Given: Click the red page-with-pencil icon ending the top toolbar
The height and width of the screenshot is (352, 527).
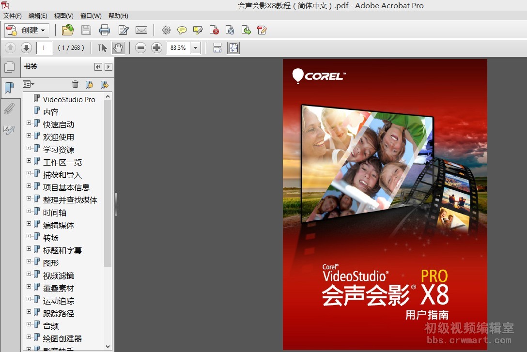Looking at the screenshot, I should coord(262,30).
